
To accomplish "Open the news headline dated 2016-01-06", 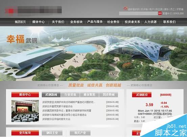I will pyautogui.click(x=65, y=115).
